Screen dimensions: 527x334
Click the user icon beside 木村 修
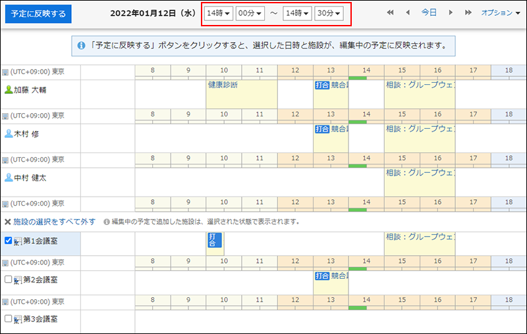9,133
